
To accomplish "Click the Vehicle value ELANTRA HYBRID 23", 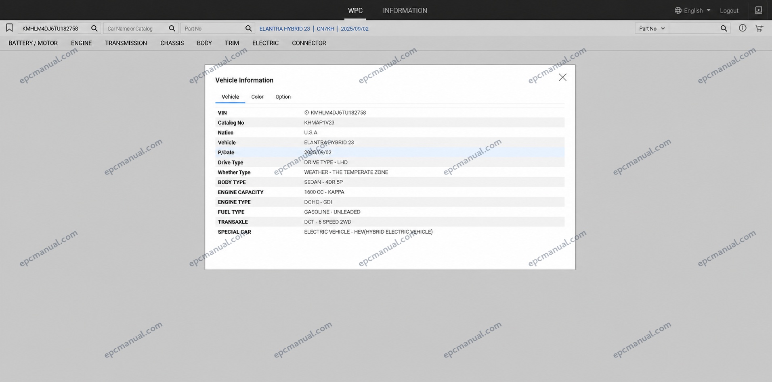I will [329, 143].
